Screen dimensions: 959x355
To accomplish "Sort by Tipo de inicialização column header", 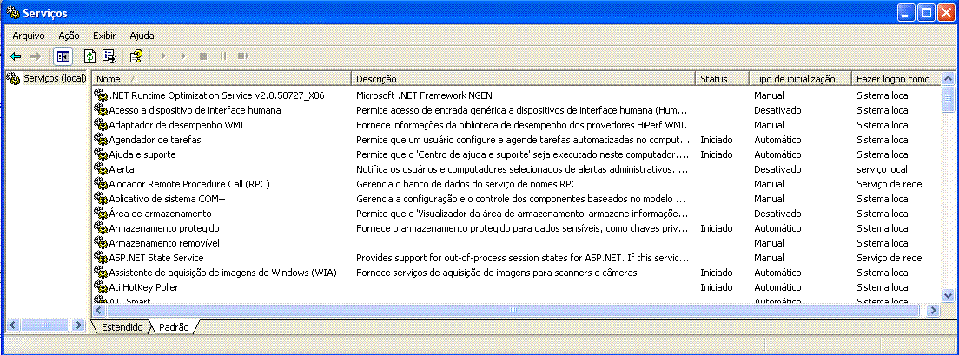I will pos(801,79).
